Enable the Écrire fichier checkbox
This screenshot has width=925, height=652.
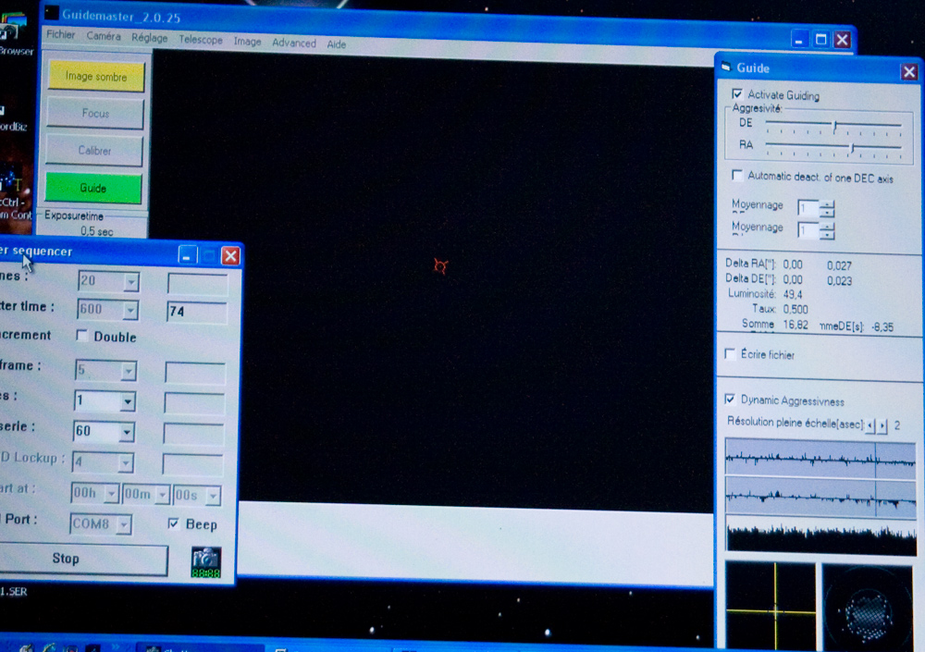click(731, 353)
